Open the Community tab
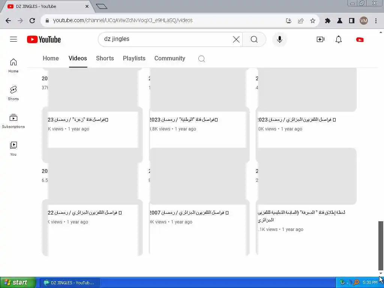This screenshot has height=288, width=384. (x=170, y=58)
